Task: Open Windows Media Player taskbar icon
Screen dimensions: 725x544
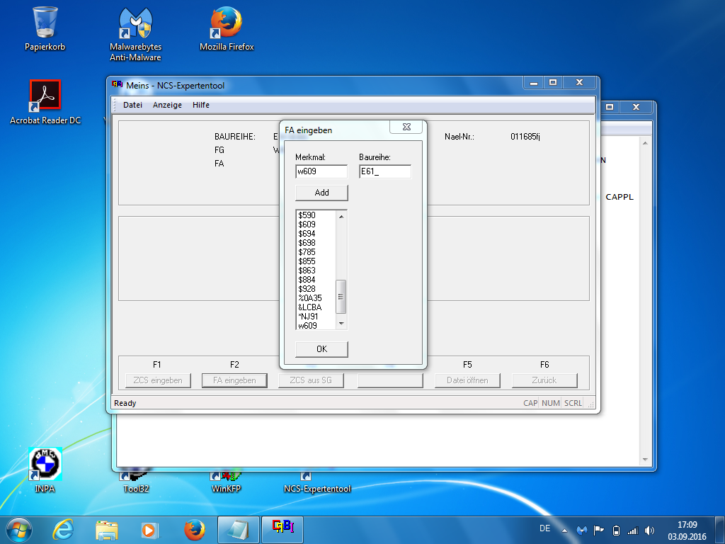Action: coord(149,530)
